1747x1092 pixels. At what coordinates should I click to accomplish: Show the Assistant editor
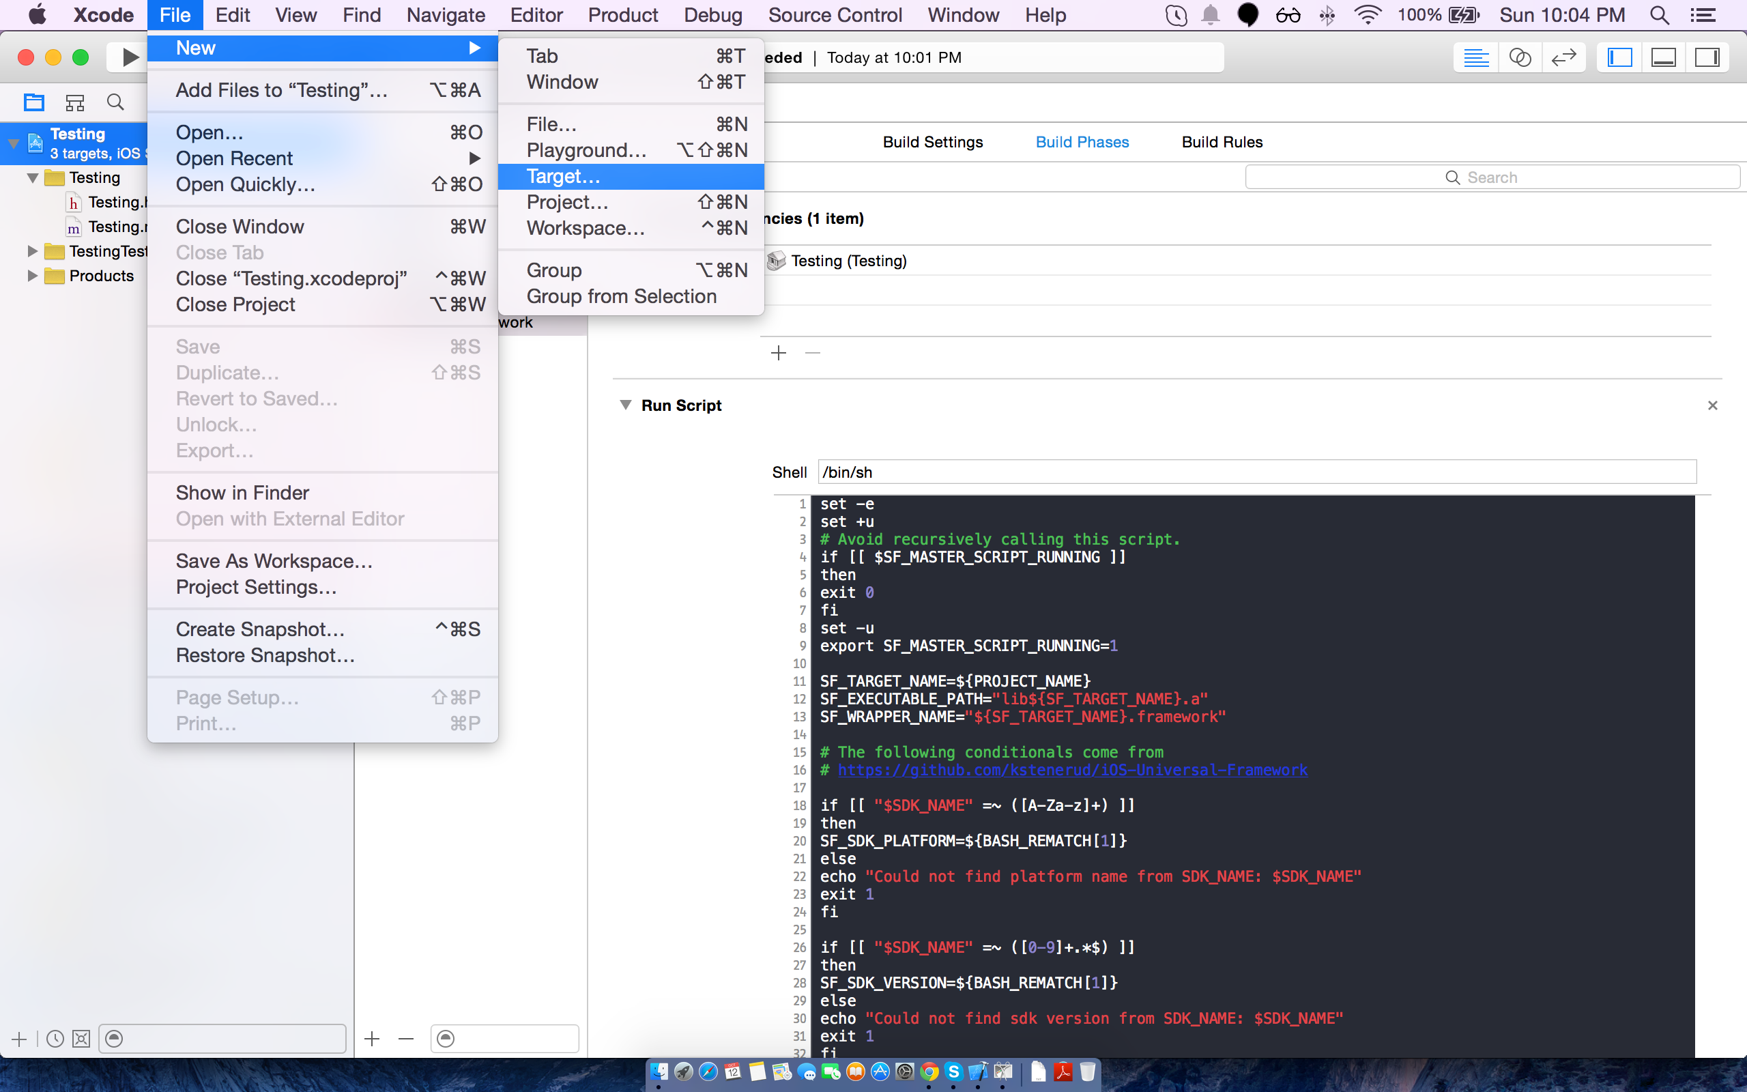click(1520, 57)
